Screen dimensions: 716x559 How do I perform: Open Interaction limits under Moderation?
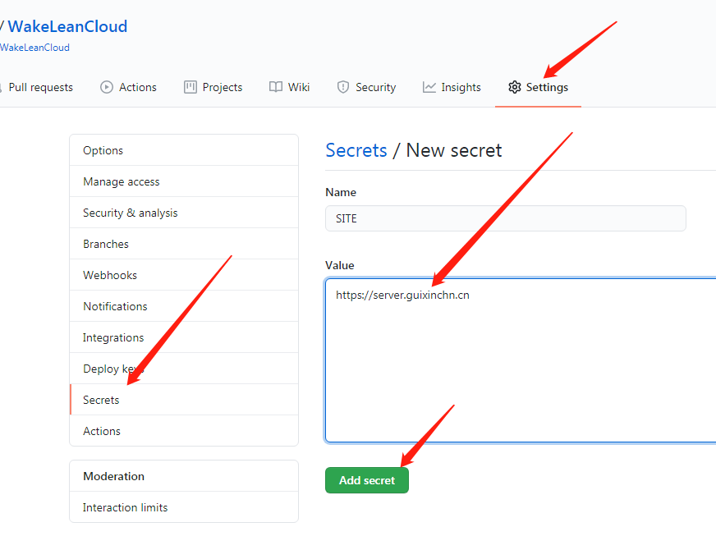(125, 507)
